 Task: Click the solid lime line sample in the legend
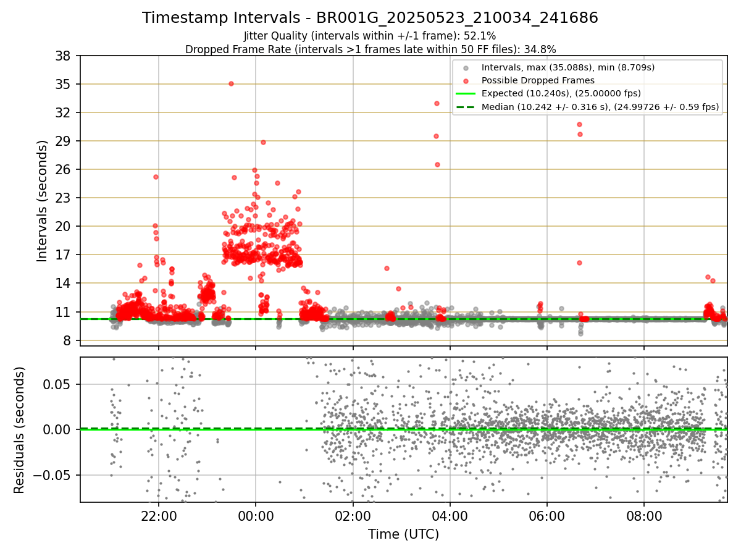pos(466,94)
